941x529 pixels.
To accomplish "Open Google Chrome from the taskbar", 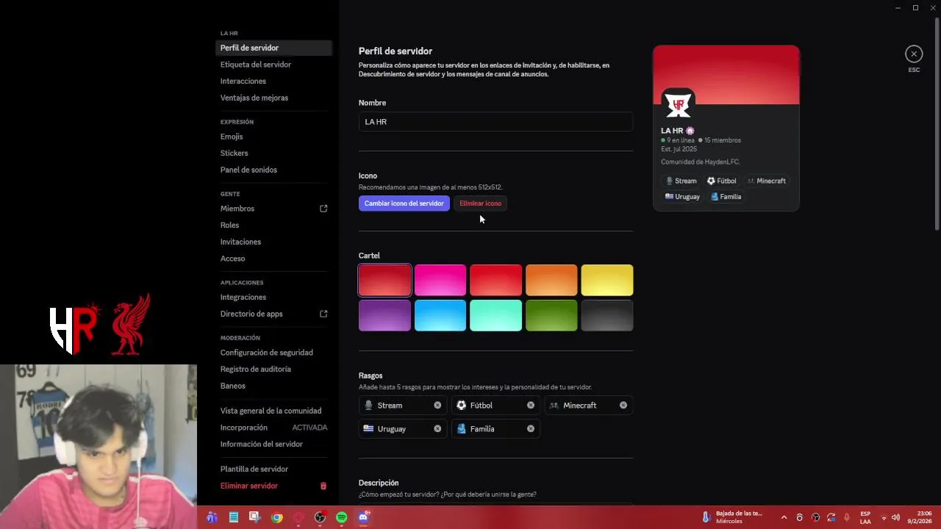I will (276, 517).
